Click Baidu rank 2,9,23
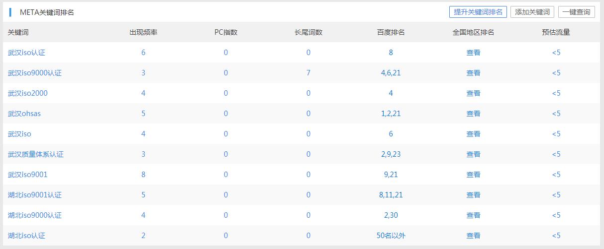604x249 pixels. 391,154
